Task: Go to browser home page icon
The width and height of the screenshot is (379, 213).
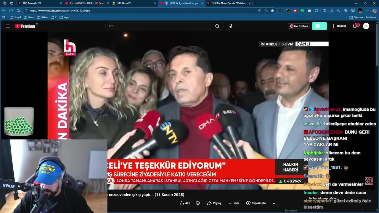Action: click(x=18, y=11)
